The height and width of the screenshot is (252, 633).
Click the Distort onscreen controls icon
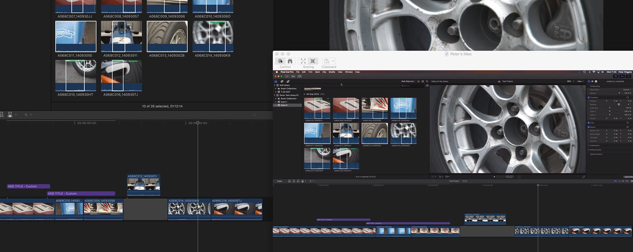click(627, 127)
